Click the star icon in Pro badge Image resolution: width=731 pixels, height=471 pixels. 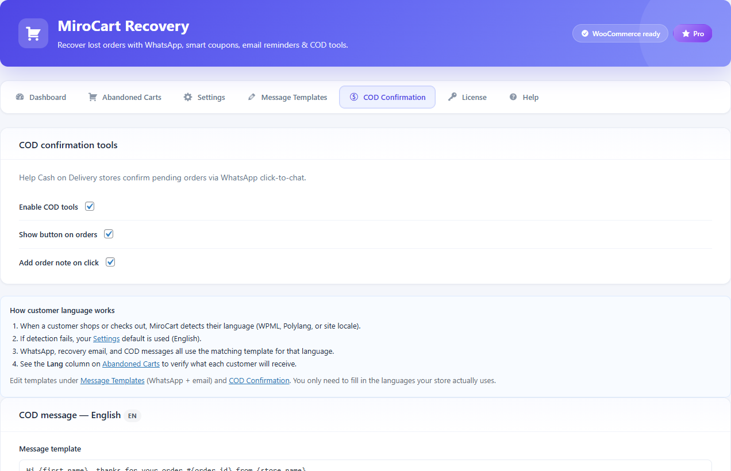[x=686, y=33]
